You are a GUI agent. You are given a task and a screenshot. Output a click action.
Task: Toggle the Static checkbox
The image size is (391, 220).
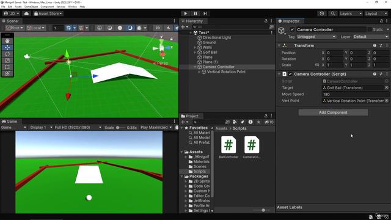(x=370, y=30)
